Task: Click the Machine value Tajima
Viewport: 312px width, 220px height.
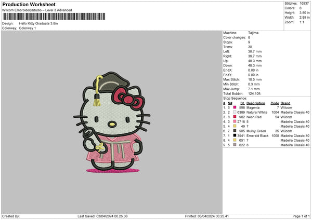Action: tap(253, 33)
